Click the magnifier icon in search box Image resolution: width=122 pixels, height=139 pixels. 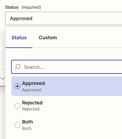tap(18, 67)
